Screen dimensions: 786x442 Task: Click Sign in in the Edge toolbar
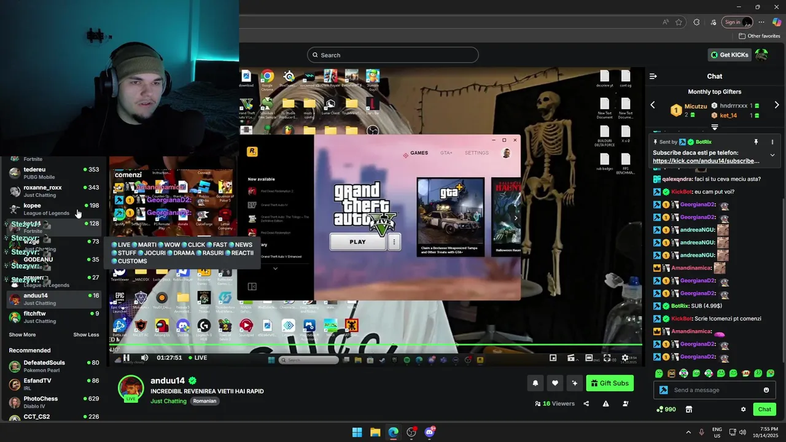737,22
